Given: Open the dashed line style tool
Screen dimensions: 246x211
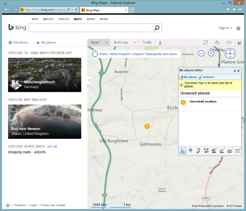Looking at the screenshot, I should (238, 151).
